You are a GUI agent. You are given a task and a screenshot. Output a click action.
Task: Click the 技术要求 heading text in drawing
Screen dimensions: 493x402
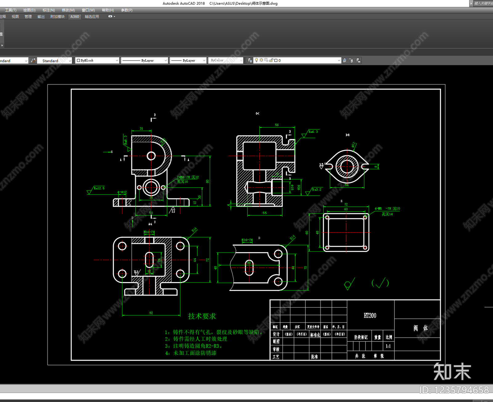tap(202, 316)
